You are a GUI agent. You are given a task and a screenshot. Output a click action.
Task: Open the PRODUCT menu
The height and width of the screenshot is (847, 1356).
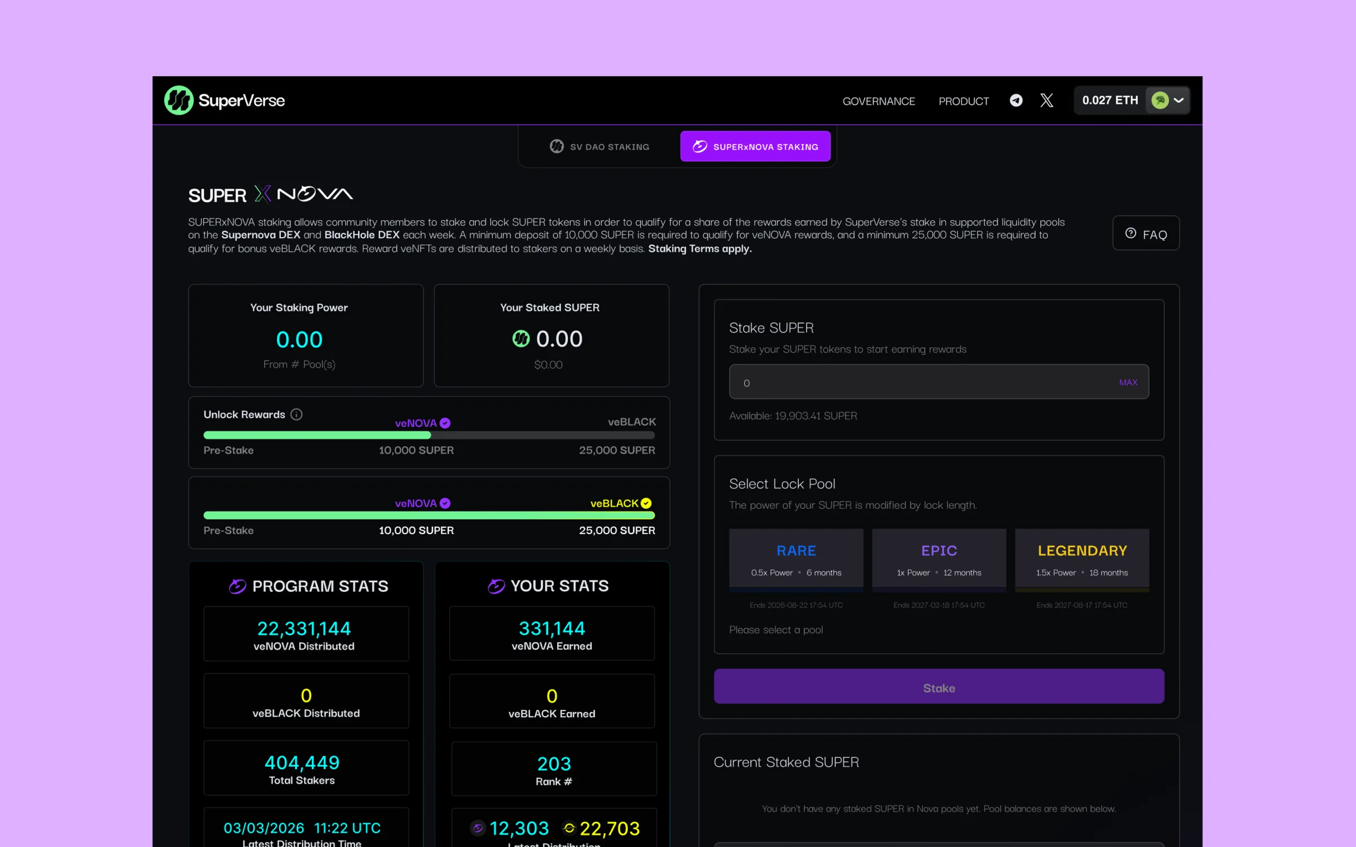tap(963, 101)
